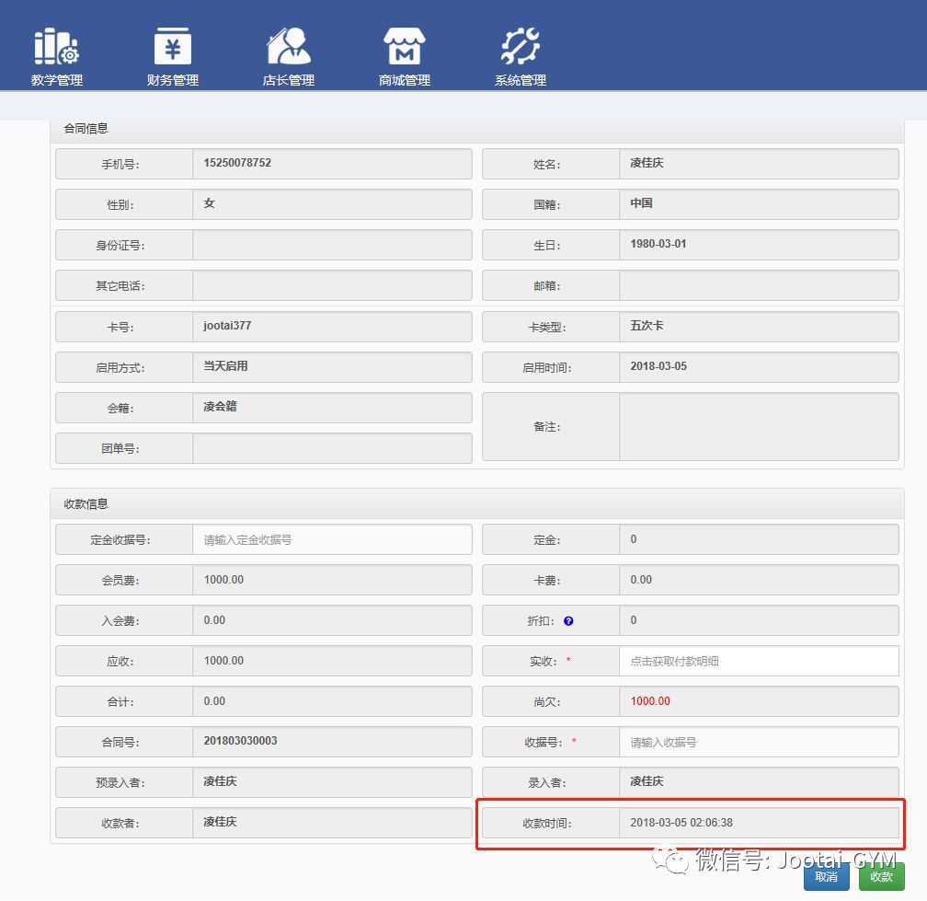Screen dimensions: 927x901
Task: Click the empty 邮箱 field
Action: [x=759, y=285]
